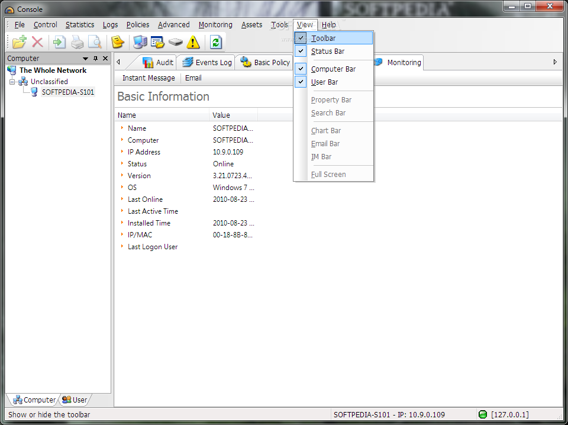
Task: Toggle Status Bar in the View menu
Action: [333, 51]
